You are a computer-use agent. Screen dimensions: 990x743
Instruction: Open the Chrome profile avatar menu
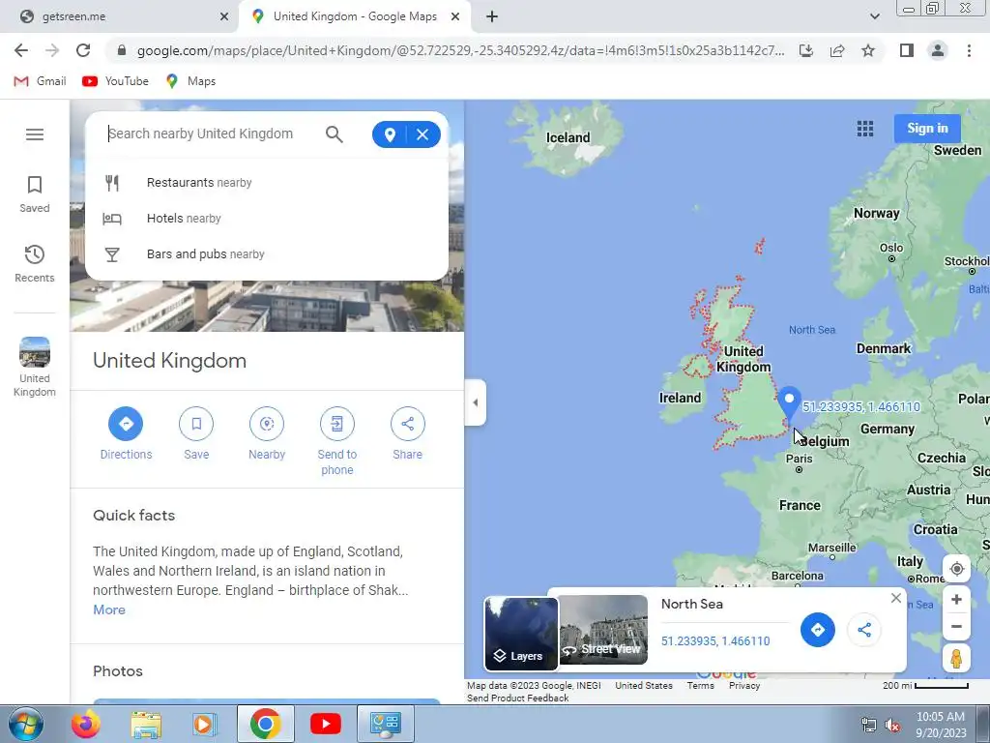pos(938,50)
